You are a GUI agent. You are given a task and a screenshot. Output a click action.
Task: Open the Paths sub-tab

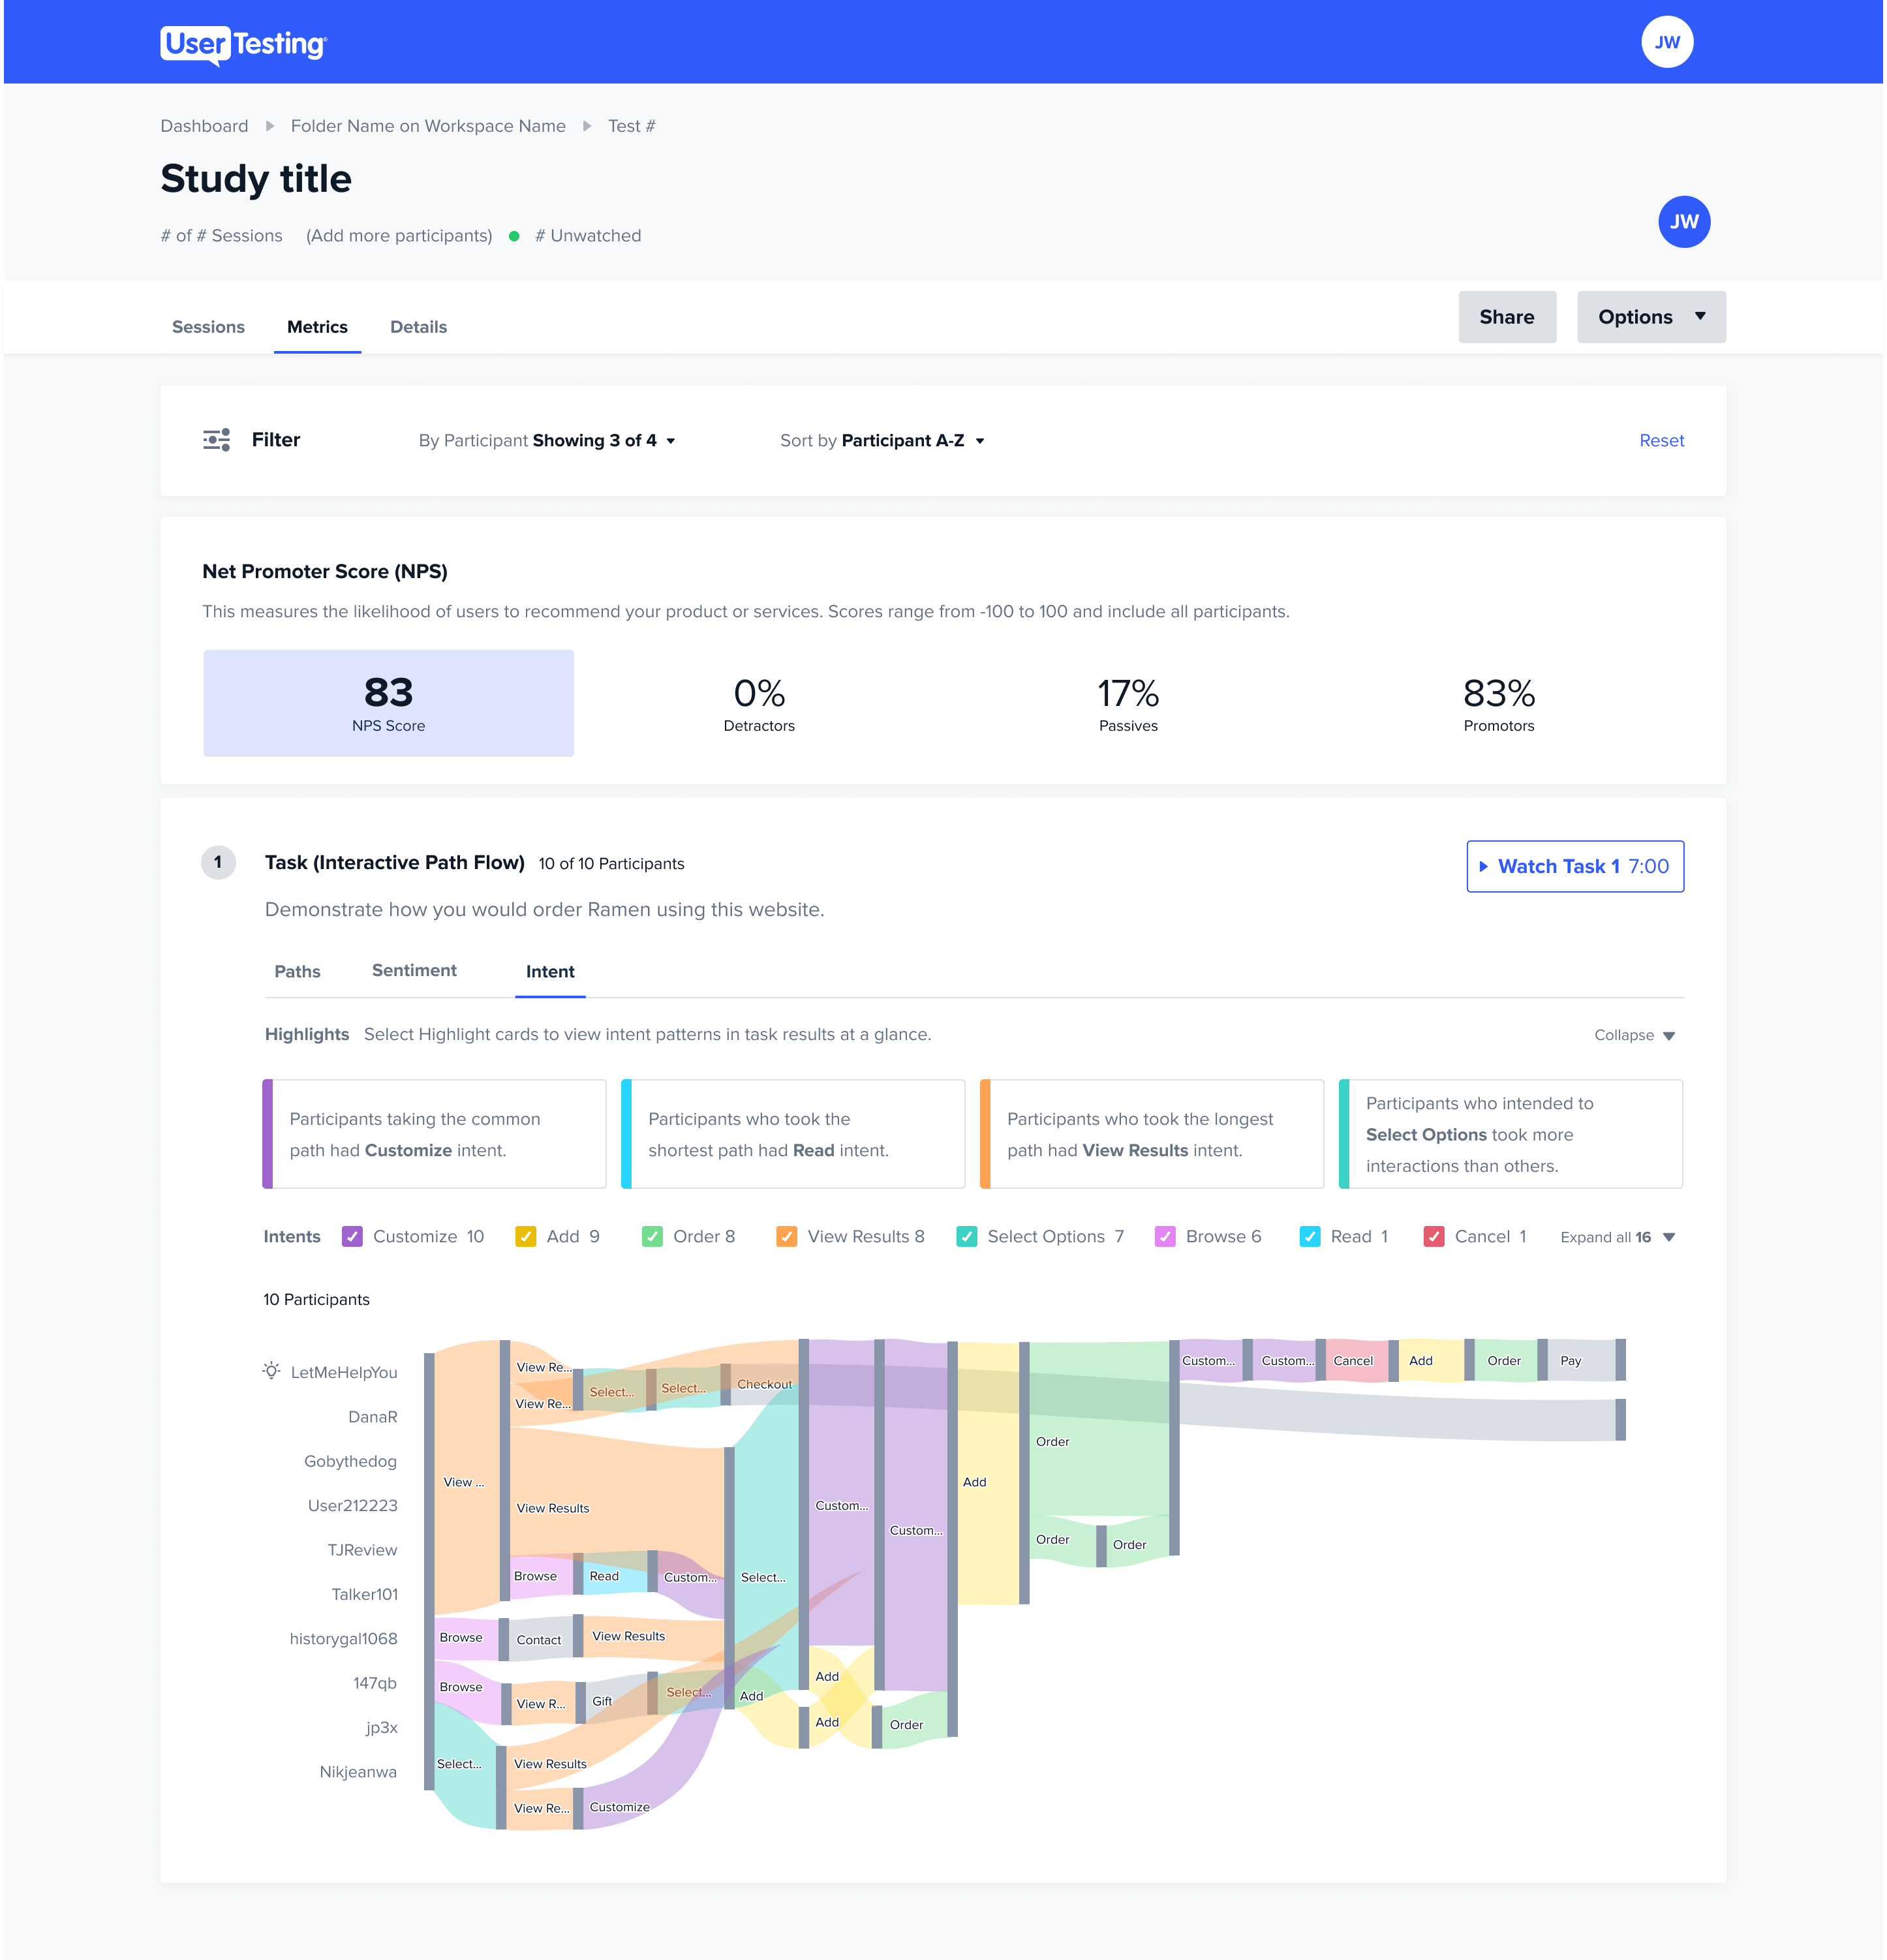[297, 971]
